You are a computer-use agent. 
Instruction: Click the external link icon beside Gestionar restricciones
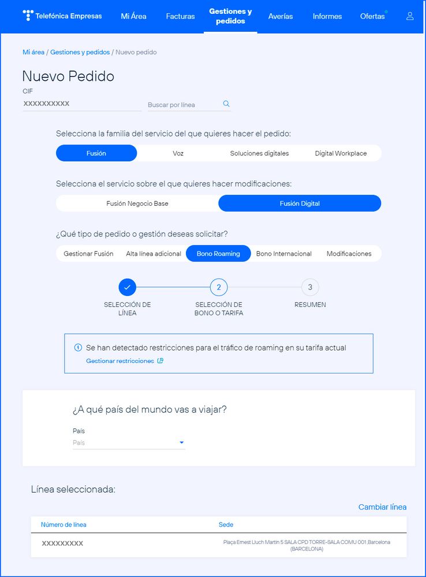160,361
